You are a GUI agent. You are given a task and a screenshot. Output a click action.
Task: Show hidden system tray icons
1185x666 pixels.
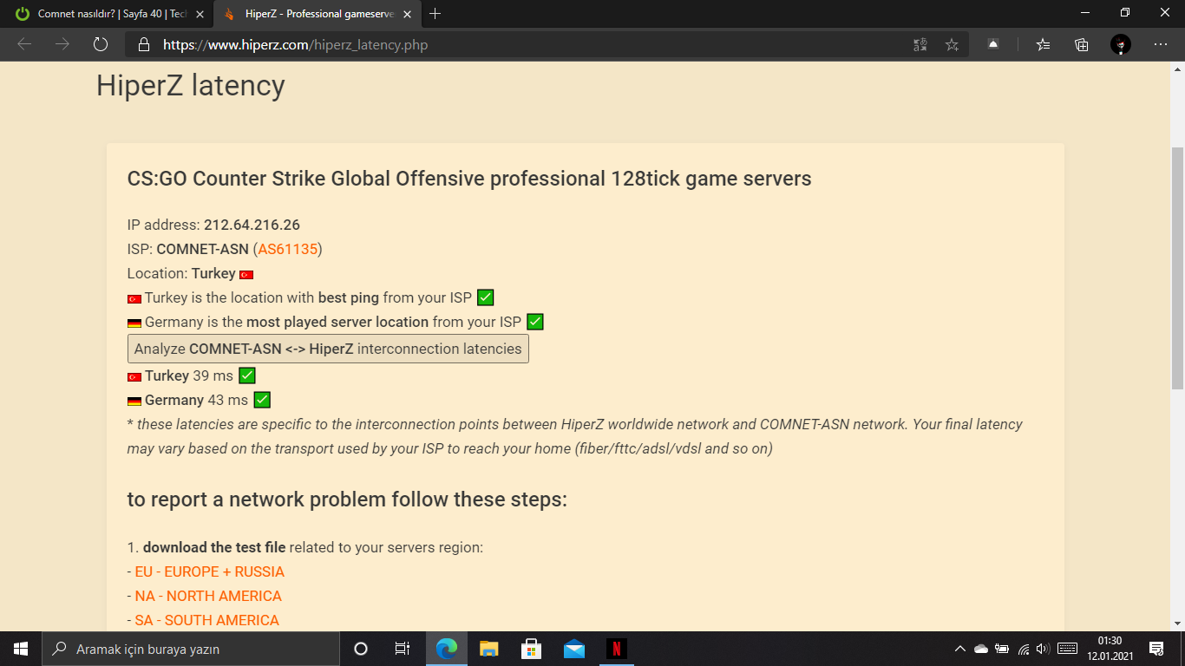pos(959,649)
